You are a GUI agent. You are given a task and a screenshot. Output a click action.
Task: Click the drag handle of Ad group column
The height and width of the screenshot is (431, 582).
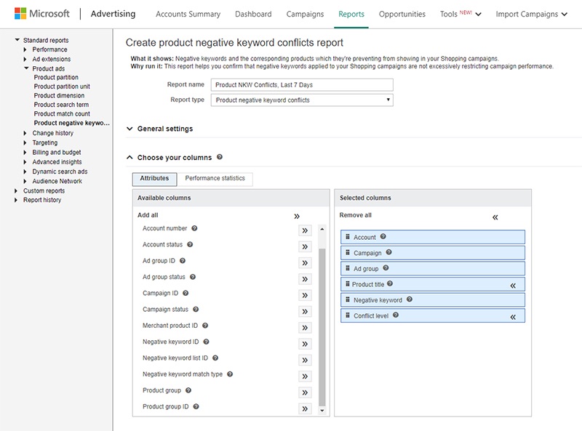coord(348,268)
